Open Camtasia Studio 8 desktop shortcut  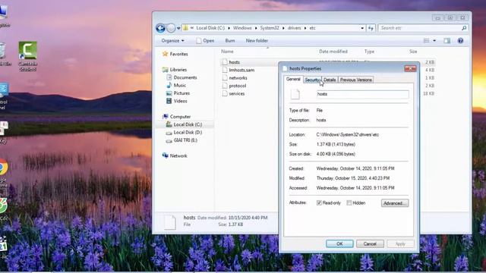point(27,56)
